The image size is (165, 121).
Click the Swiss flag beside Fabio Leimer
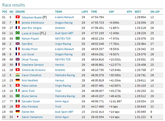(x=18, y=85)
